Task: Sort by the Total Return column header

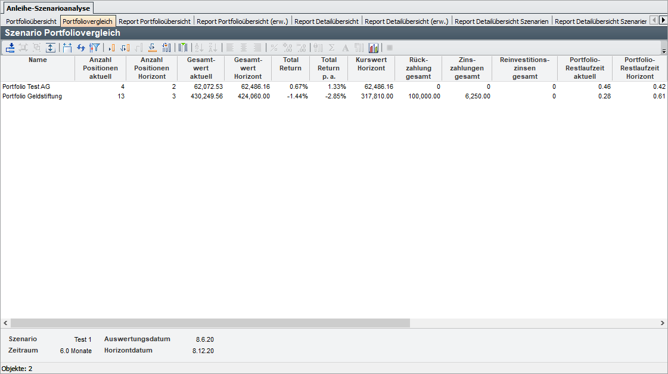Action: point(290,68)
